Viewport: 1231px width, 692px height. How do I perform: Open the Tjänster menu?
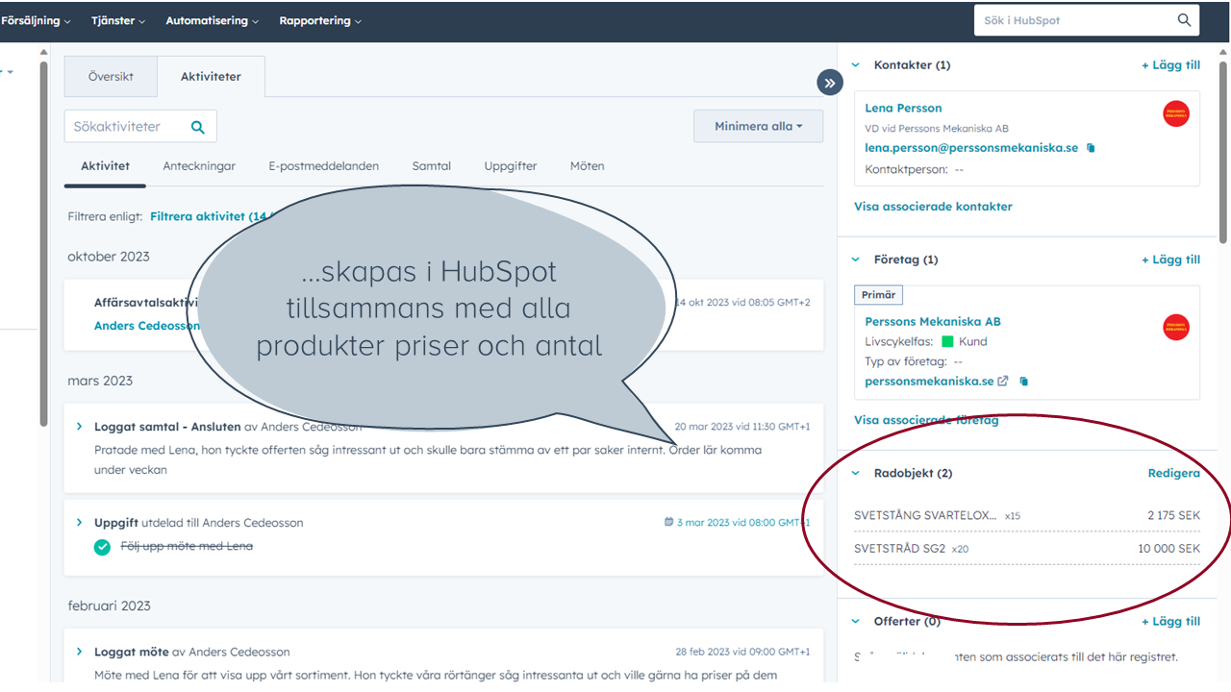coord(118,20)
